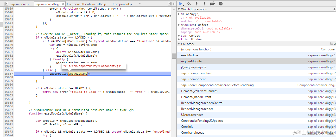The width and height of the screenshot is (336, 137).
Task: Expand the mModules: Object watch entry
Action: tap(179, 25)
